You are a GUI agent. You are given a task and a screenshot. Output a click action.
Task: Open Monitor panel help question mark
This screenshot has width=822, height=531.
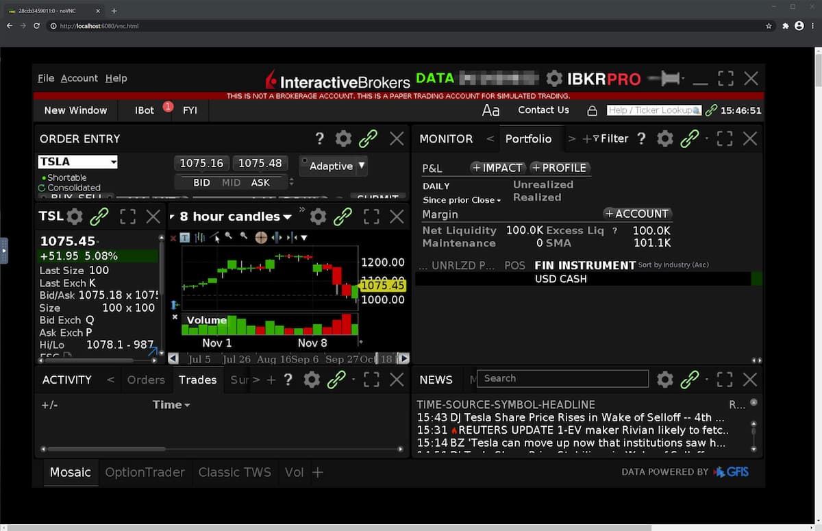click(641, 139)
